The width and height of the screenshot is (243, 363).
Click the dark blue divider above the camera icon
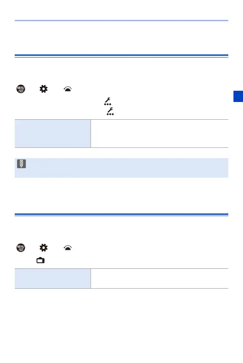click(121, 215)
